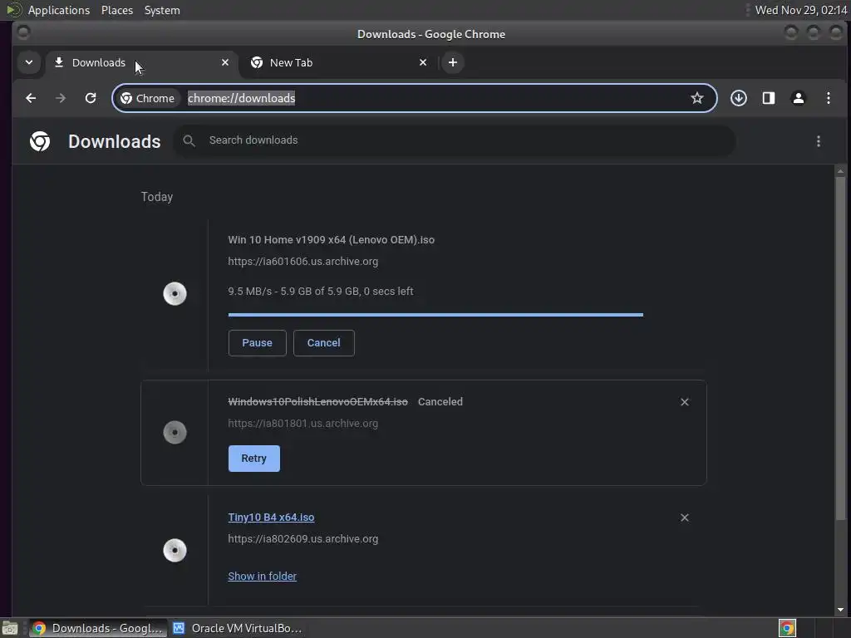The height and width of the screenshot is (638, 851).
Task: Close the New Tab tab
Action: [x=423, y=62]
